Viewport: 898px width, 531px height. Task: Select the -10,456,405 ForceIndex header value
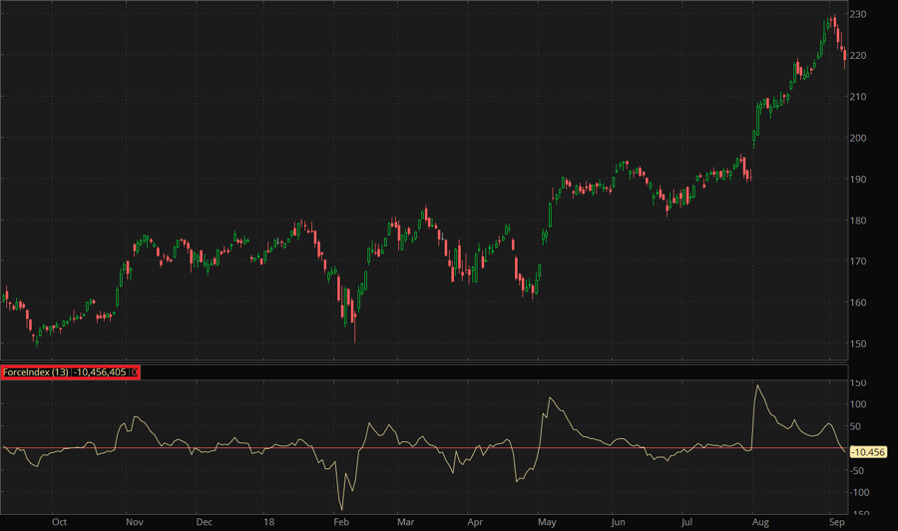pos(101,372)
